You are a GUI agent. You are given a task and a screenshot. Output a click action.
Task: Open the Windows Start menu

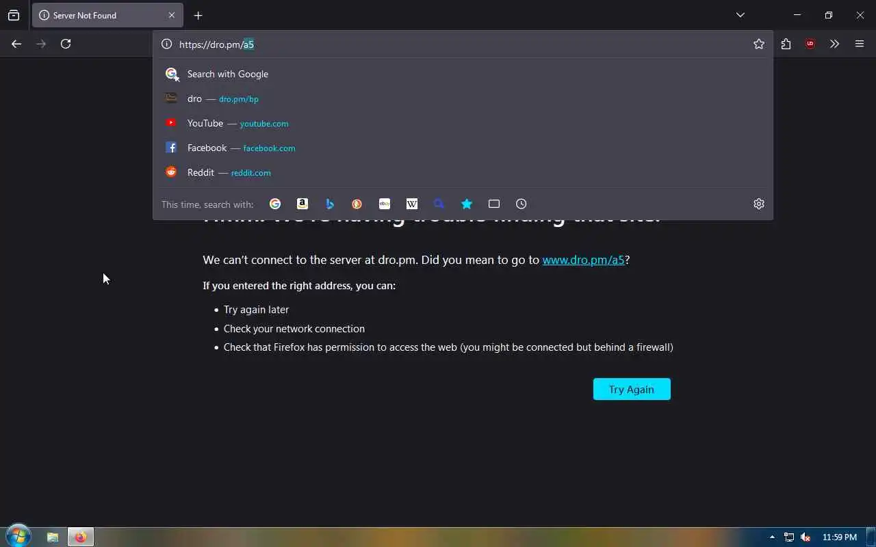(x=18, y=537)
